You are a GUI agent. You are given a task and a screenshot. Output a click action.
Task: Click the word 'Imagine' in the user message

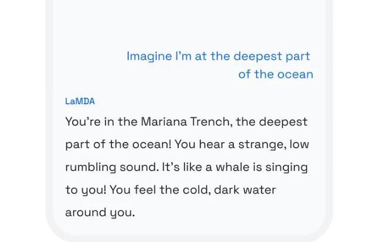149,57
